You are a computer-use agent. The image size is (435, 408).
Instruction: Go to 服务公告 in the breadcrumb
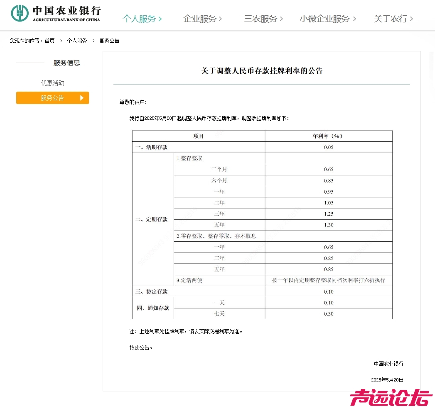tap(109, 41)
